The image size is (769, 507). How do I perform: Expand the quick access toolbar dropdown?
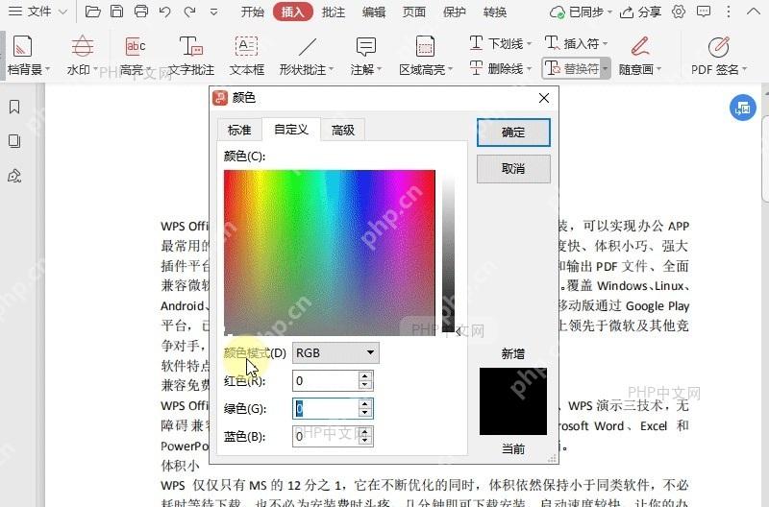pos(213,12)
